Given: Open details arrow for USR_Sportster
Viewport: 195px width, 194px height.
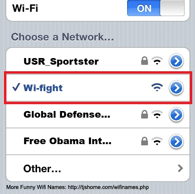Looking at the screenshot, I should point(176,61).
